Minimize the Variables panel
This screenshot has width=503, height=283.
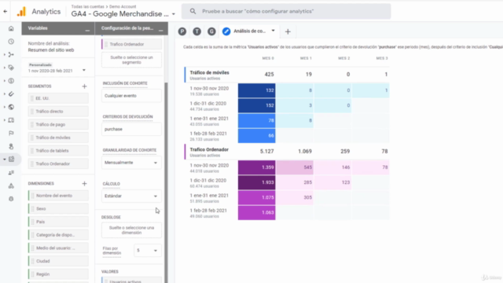pos(87,30)
